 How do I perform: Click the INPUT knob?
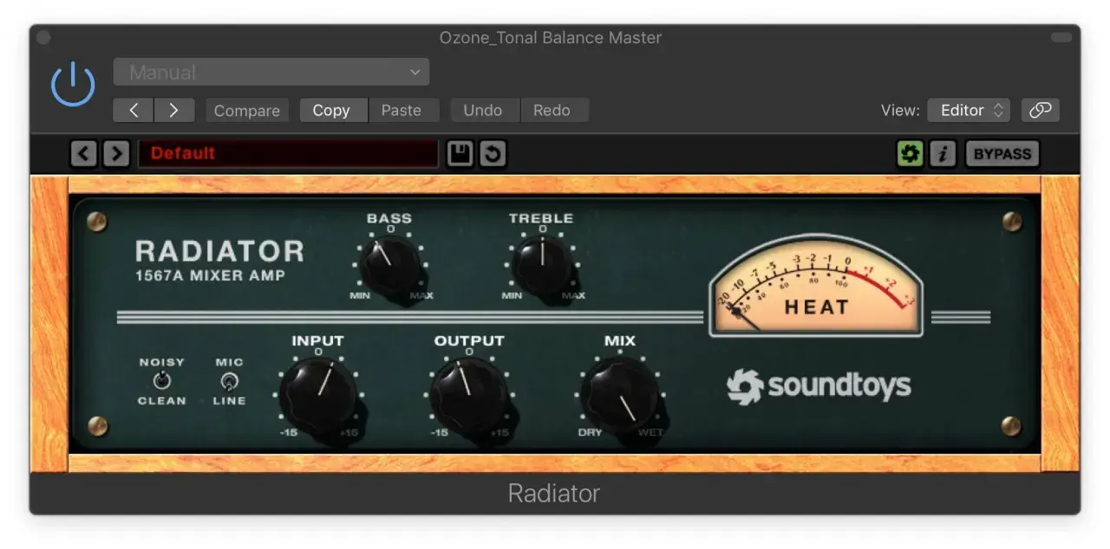tap(317, 394)
